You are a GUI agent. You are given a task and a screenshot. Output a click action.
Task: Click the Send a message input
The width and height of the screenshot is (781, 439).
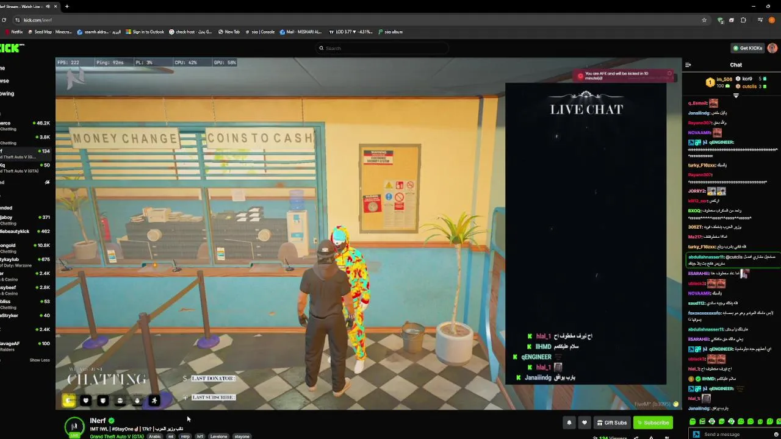pyautogui.click(x=735, y=434)
